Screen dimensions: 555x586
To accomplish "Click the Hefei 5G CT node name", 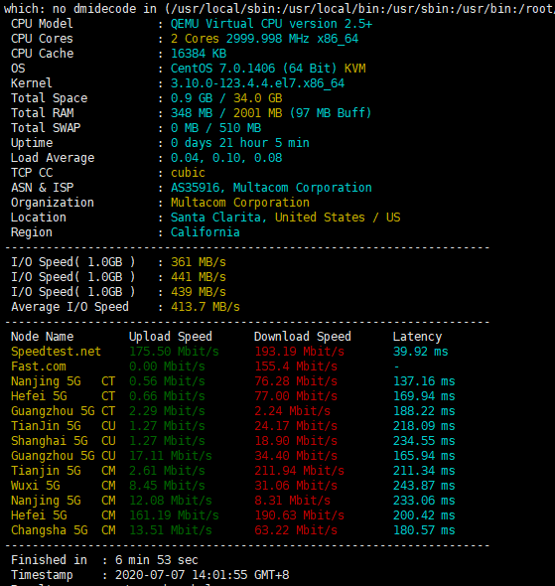I will tap(63, 396).
